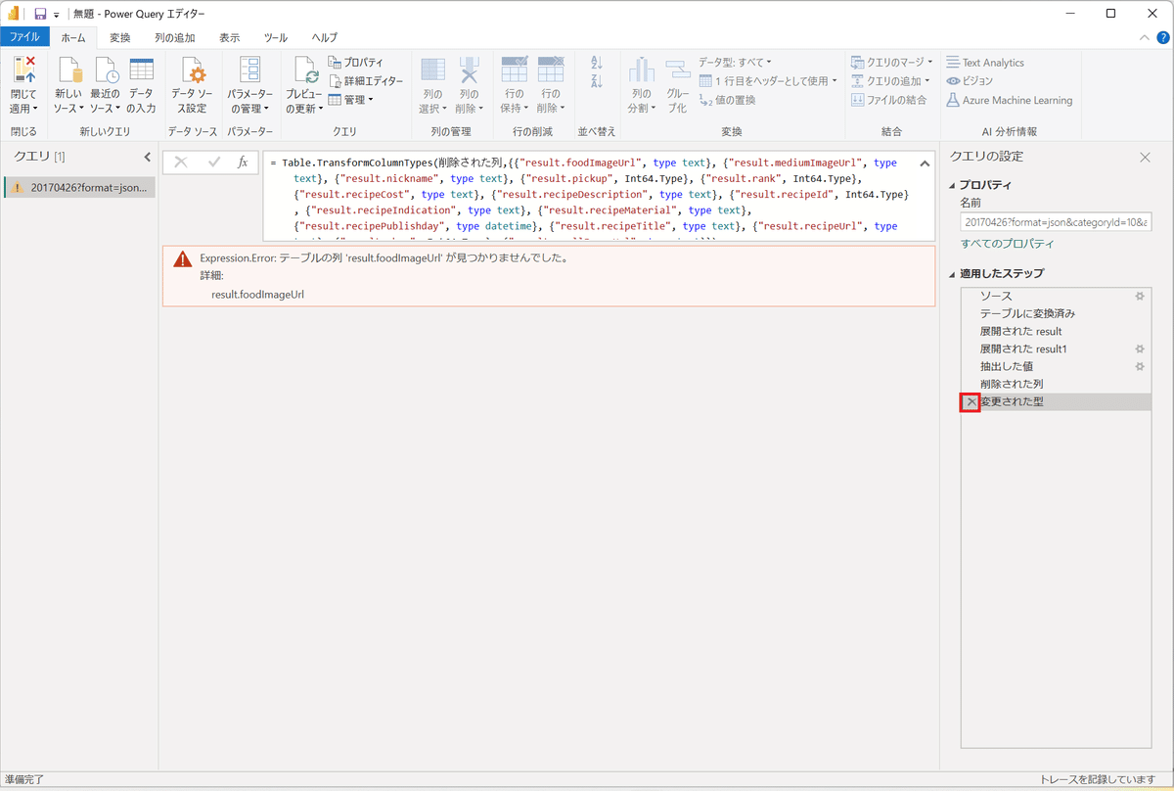Viewport: 1174px width, 791px height.
Task: Click Azure Machine Learning button
Action: click(1010, 100)
